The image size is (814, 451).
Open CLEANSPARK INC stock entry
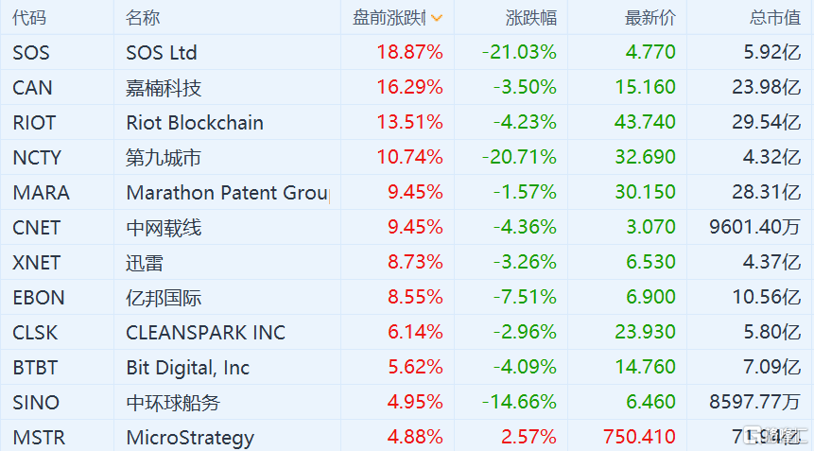(205, 333)
